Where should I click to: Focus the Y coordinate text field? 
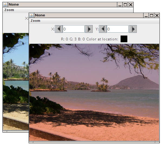(x=118, y=29)
